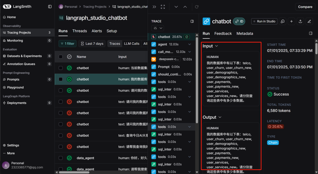Image resolution: width=318 pixels, height=174 pixels.
Task: Expand trace view to fullscreen
Action: point(163,7)
